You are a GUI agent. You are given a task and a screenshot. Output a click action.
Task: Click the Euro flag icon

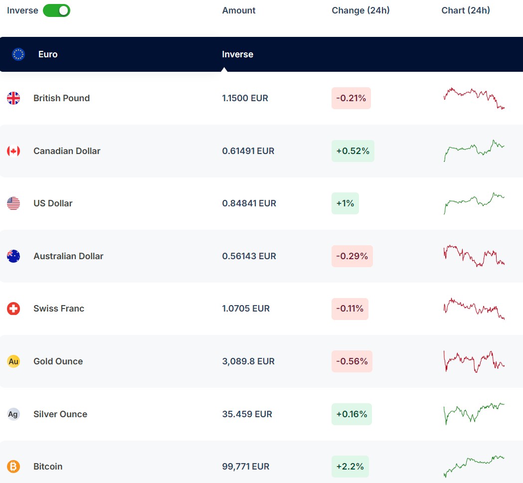point(18,54)
